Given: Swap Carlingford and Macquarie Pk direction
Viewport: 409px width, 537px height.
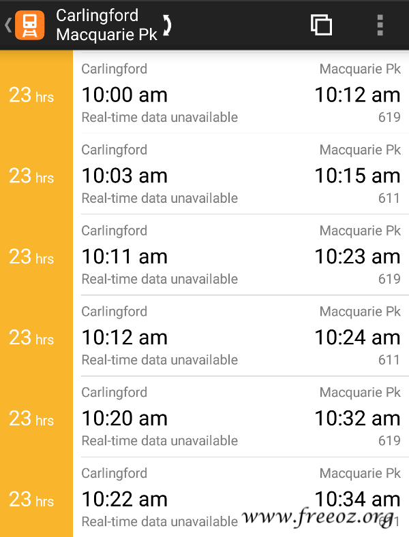Looking at the screenshot, I should pos(167,25).
